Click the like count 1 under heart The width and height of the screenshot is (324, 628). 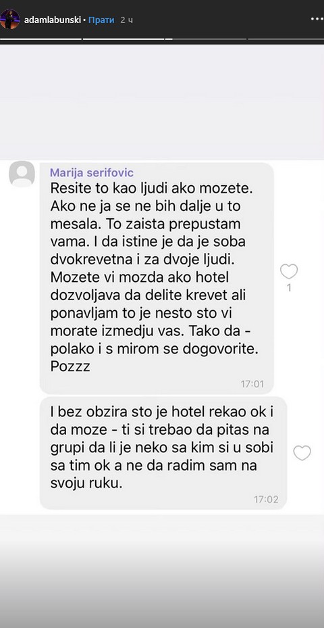[x=289, y=287]
